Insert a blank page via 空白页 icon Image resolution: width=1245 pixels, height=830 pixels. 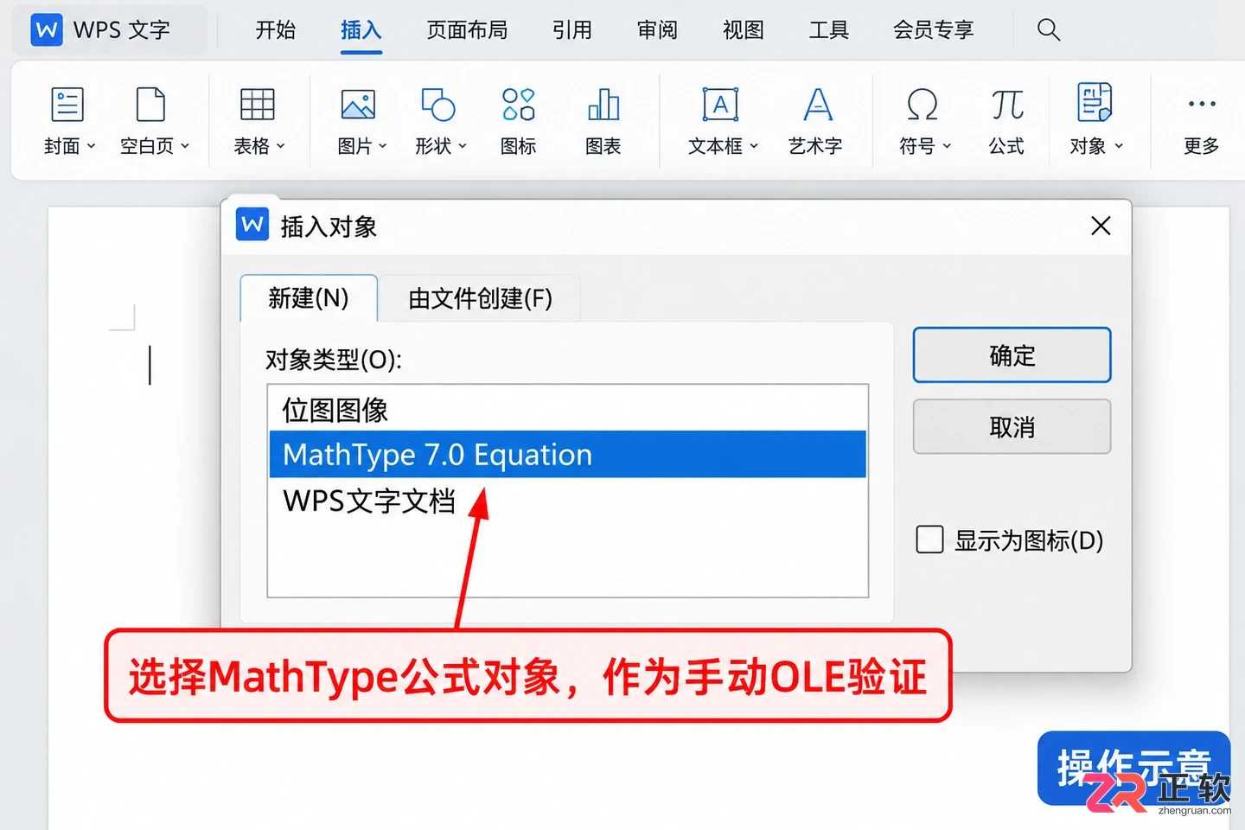(x=150, y=105)
